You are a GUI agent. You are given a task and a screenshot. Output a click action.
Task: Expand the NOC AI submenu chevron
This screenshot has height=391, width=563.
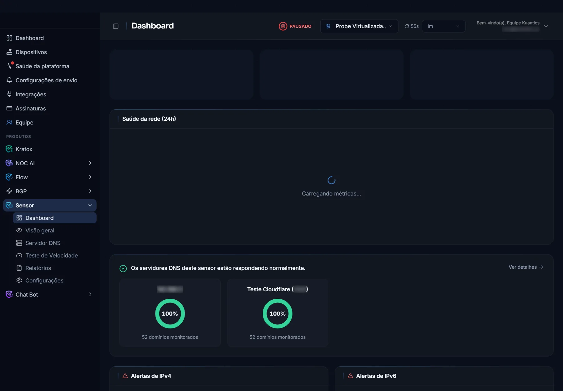(x=90, y=163)
